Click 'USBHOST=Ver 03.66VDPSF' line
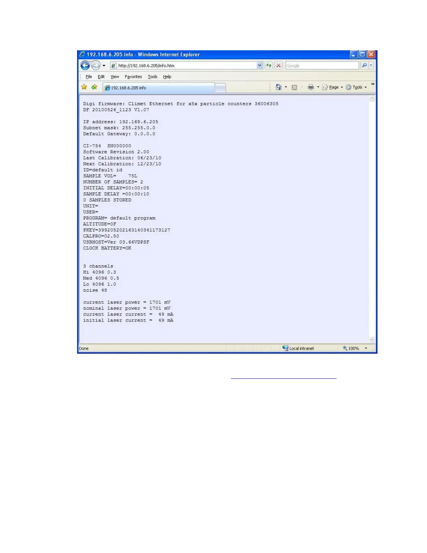Viewport: 427px width, 553px height. tap(116, 242)
